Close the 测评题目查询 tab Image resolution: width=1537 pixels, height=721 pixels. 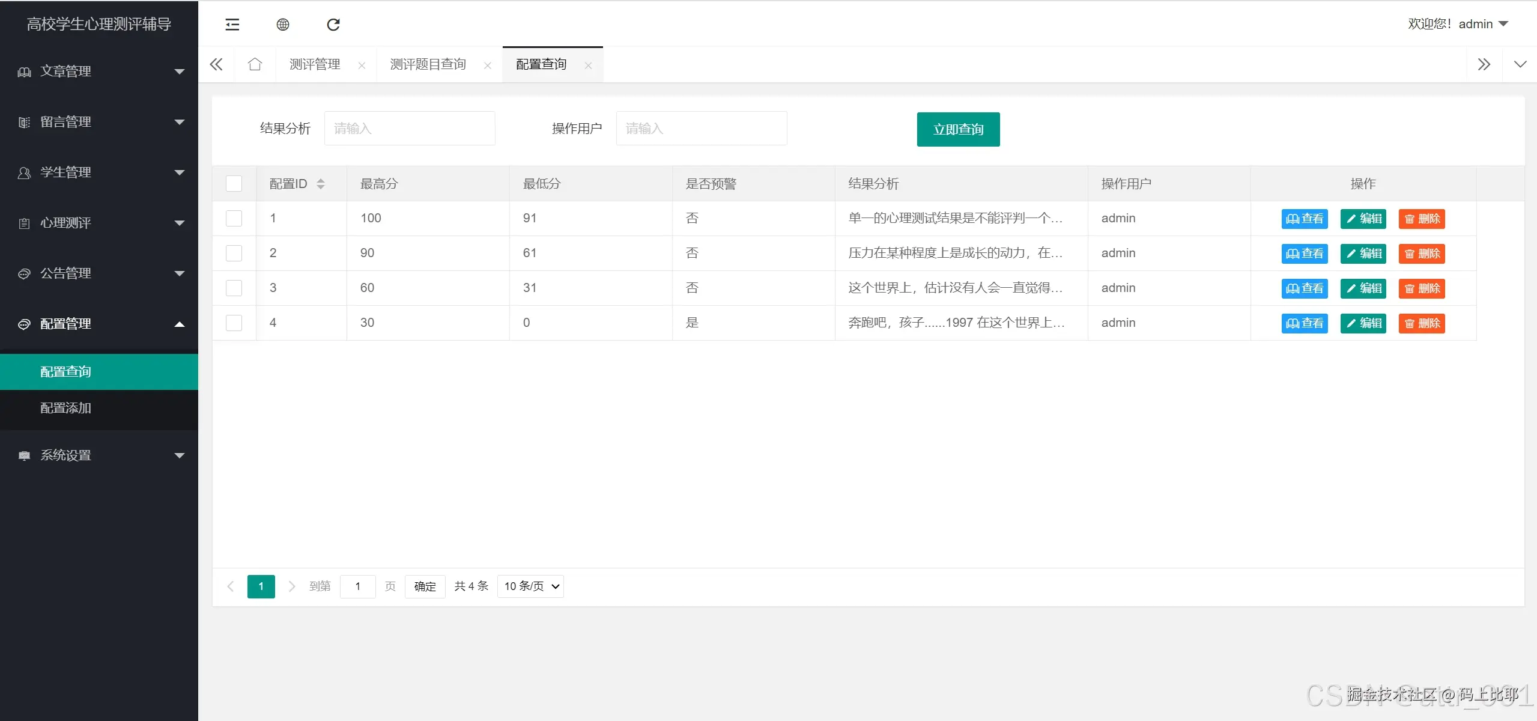pyautogui.click(x=488, y=66)
